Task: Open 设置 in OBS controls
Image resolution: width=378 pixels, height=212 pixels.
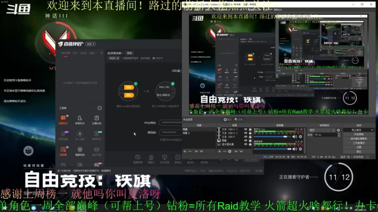Action: click(359, 147)
